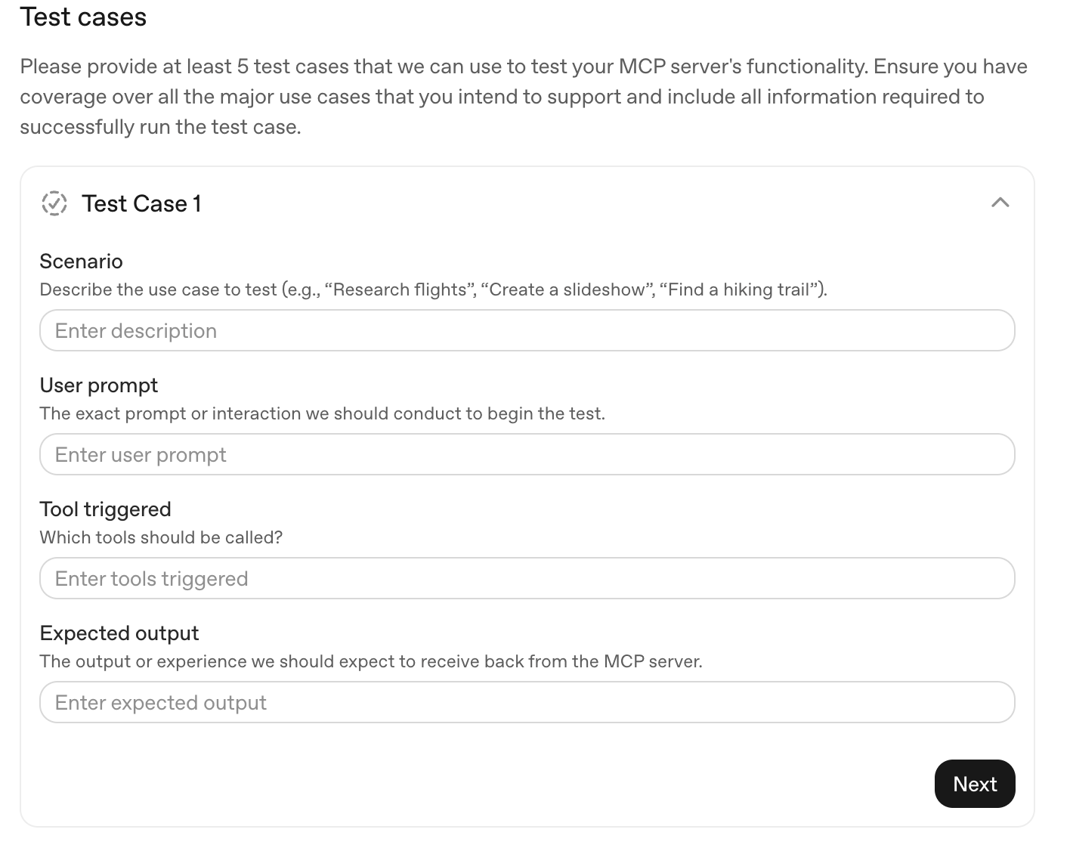Image resolution: width=1073 pixels, height=851 pixels.
Task: Click the "Research flights" example text
Action: (x=400, y=289)
